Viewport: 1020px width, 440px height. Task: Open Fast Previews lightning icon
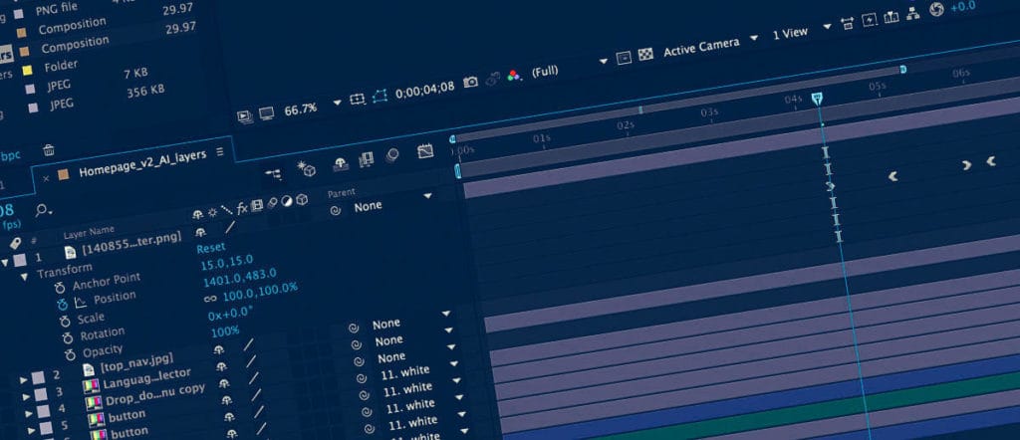click(x=869, y=21)
